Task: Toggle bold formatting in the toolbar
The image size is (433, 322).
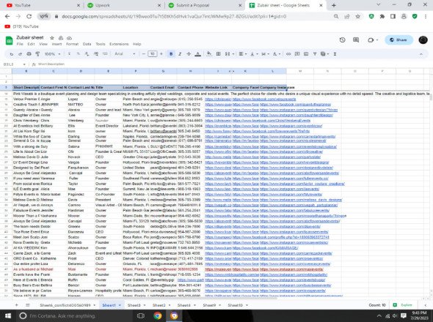Action: pos(171,54)
